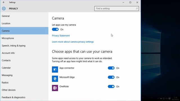Select the Camera sidebar entry
The height and width of the screenshot is (101, 180).
point(24,31)
